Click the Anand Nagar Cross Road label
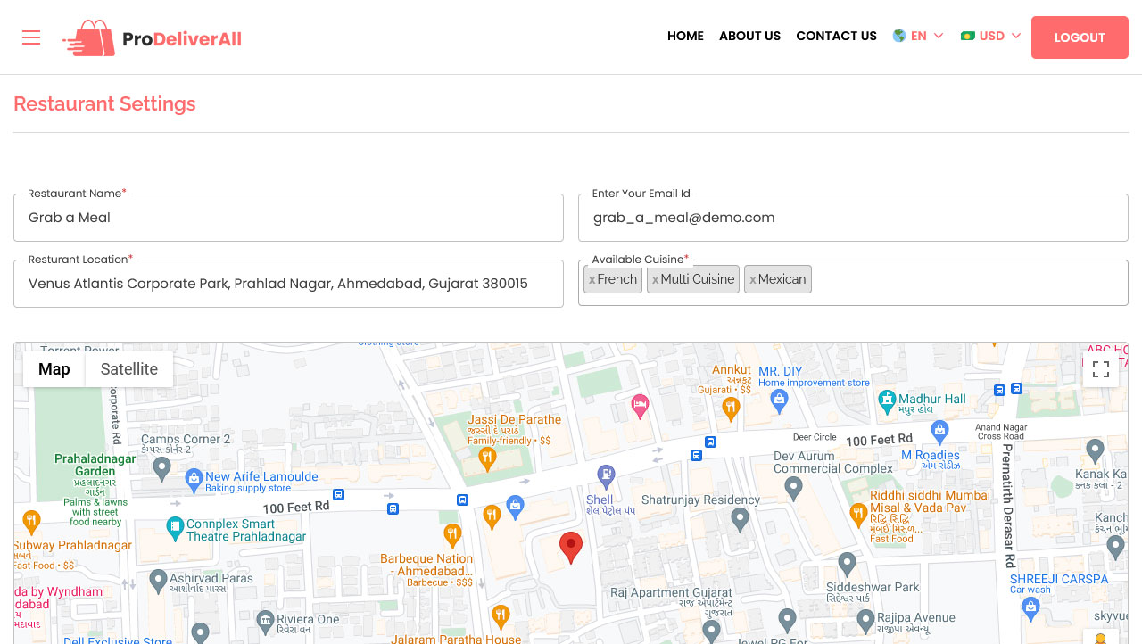The image size is (1142, 644). click(x=1001, y=432)
